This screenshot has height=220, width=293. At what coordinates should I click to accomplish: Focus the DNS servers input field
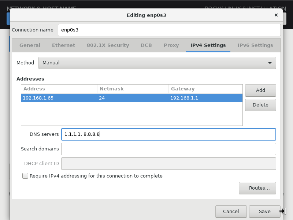pyautogui.click(x=168, y=134)
